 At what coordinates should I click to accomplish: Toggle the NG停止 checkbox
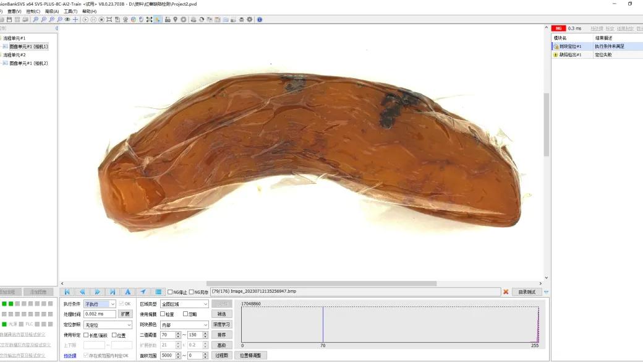tap(170, 292)
